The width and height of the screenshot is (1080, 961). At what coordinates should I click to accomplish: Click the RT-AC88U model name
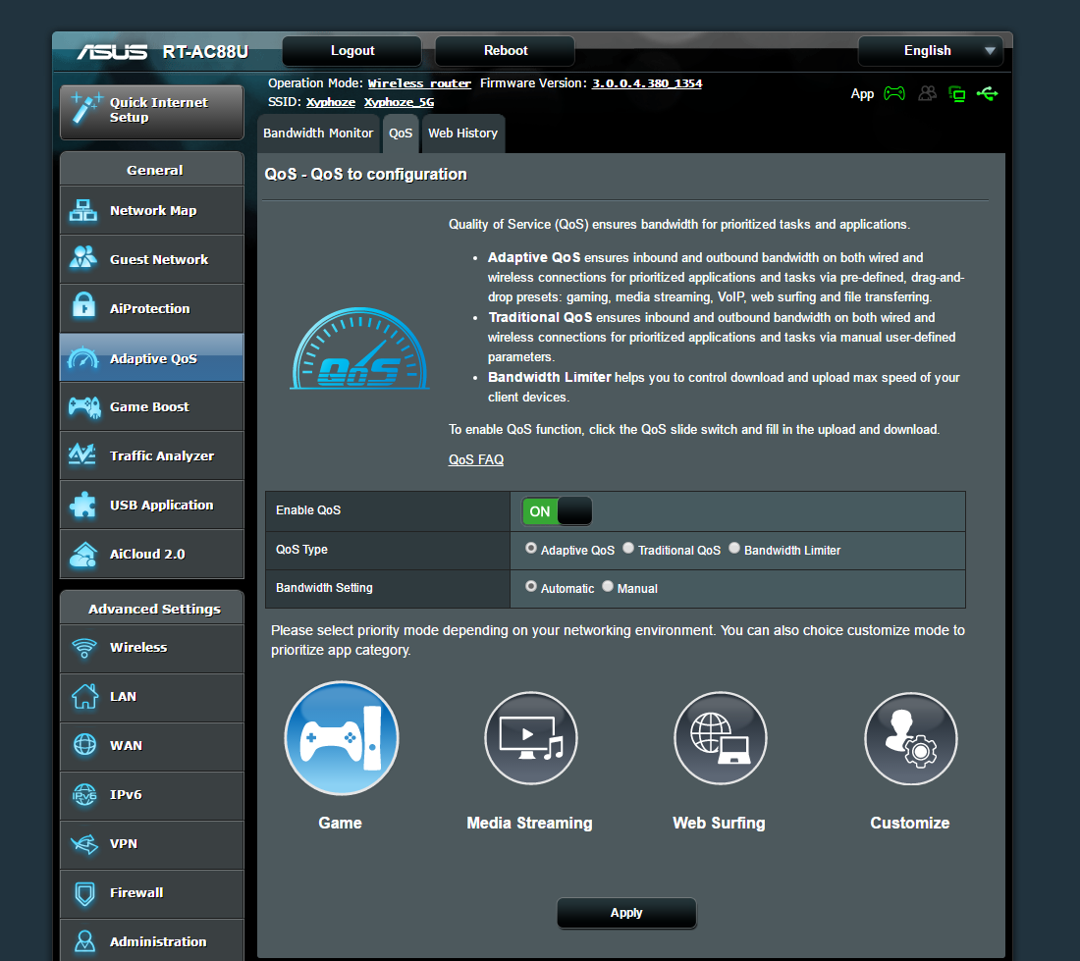[x=205, y=52]
